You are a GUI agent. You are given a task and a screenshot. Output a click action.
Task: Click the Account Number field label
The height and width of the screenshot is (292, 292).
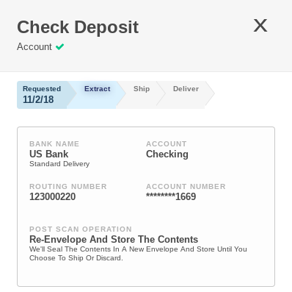click(186, 187)
